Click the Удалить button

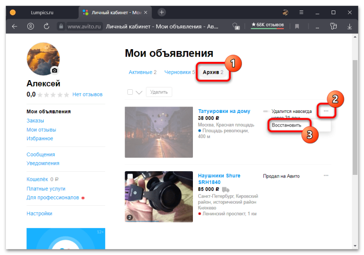coord(159,92)
